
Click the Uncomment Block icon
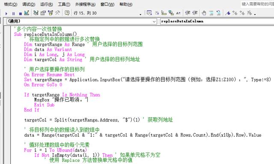(218, 13)
